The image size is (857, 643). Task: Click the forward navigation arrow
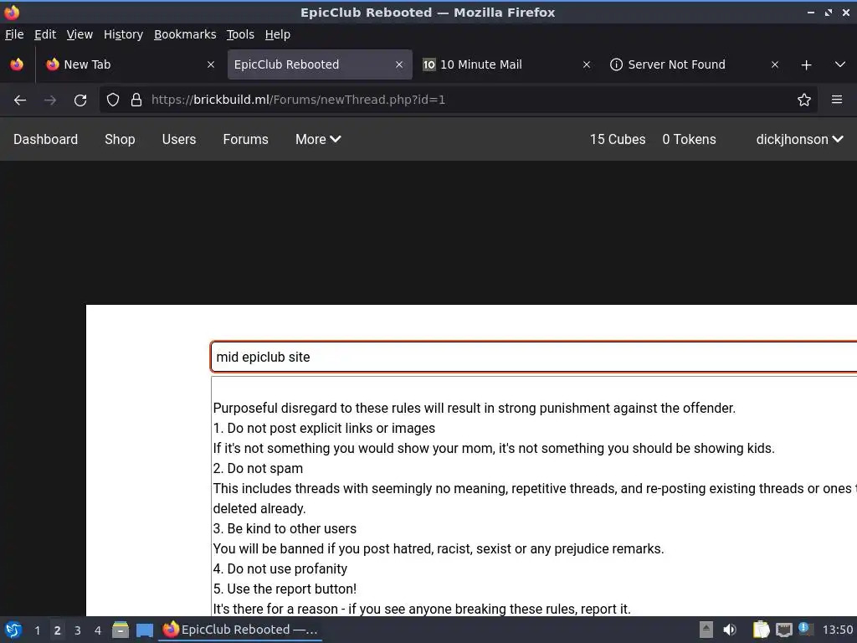50,100
